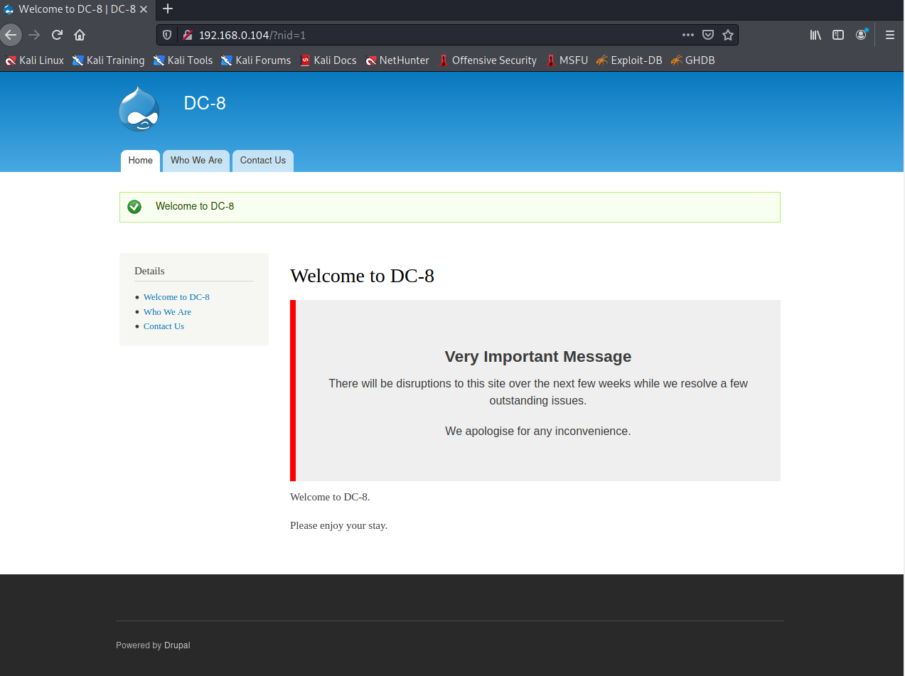
Task: Click the green status checkmark icon
Action: [x=134, y=207]
